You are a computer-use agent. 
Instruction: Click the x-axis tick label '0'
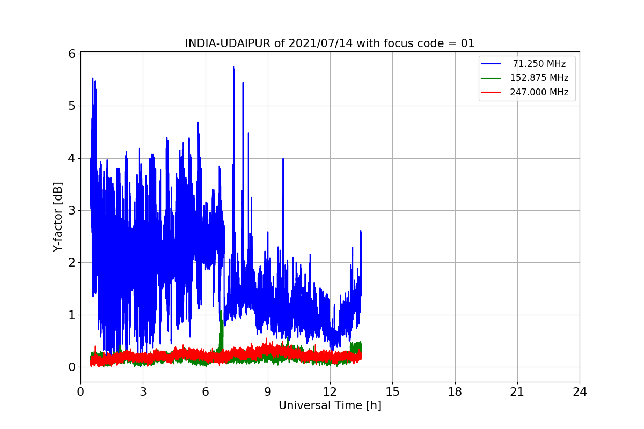(80, 391)
